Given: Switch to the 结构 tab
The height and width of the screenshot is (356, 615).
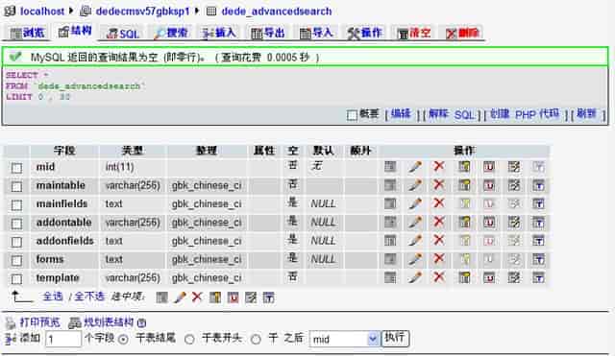Looking at the screenshot, I should click(x=75, y=32).
